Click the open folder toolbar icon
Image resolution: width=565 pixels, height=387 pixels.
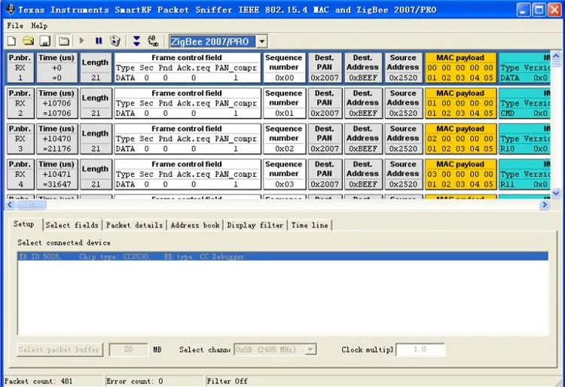(x=28, y=41)
